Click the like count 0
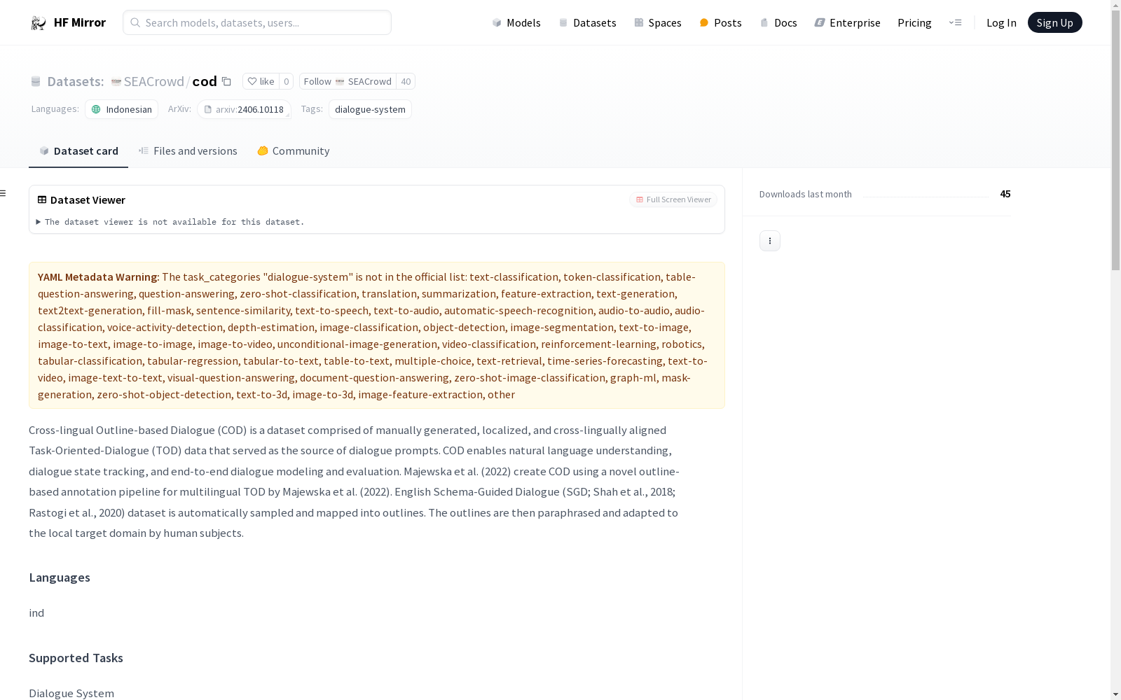The image size is (1121, 700). pos(286,81)
